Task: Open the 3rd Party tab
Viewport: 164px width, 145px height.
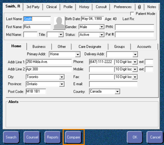Action: [33, 7]
